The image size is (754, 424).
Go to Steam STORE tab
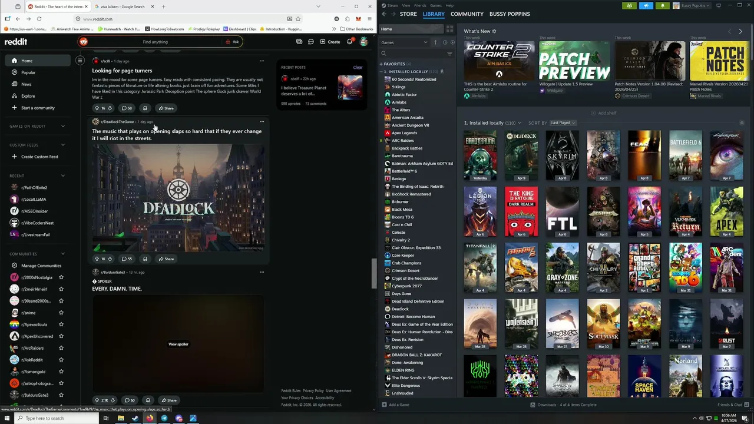pyautogui.click(x=408, y=14)
